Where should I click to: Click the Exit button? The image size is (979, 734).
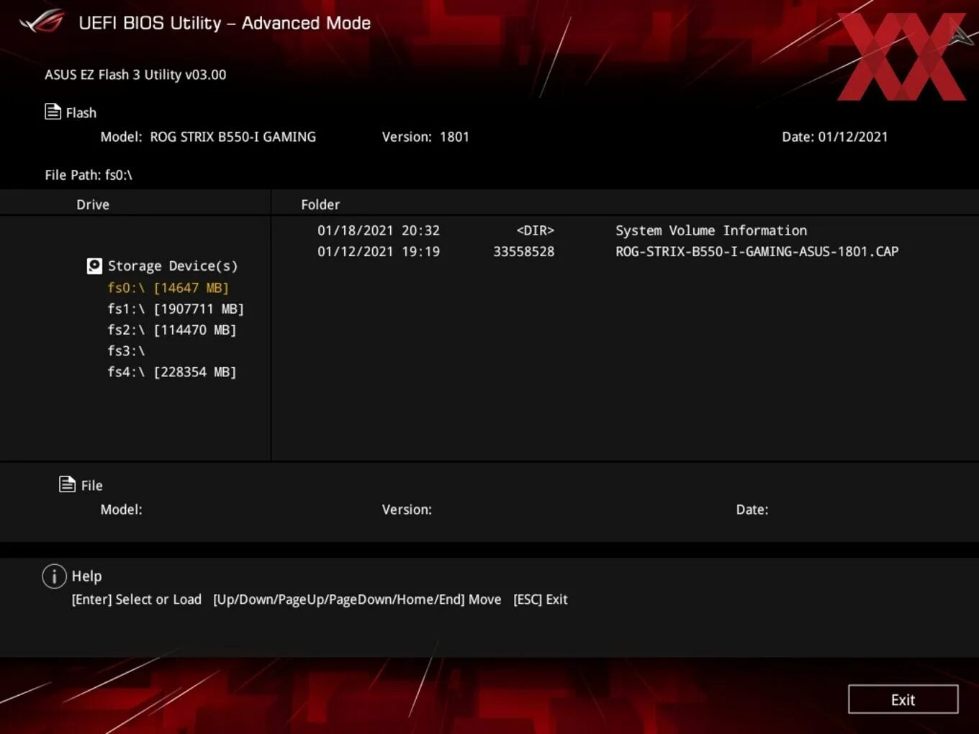click(903, 699)
